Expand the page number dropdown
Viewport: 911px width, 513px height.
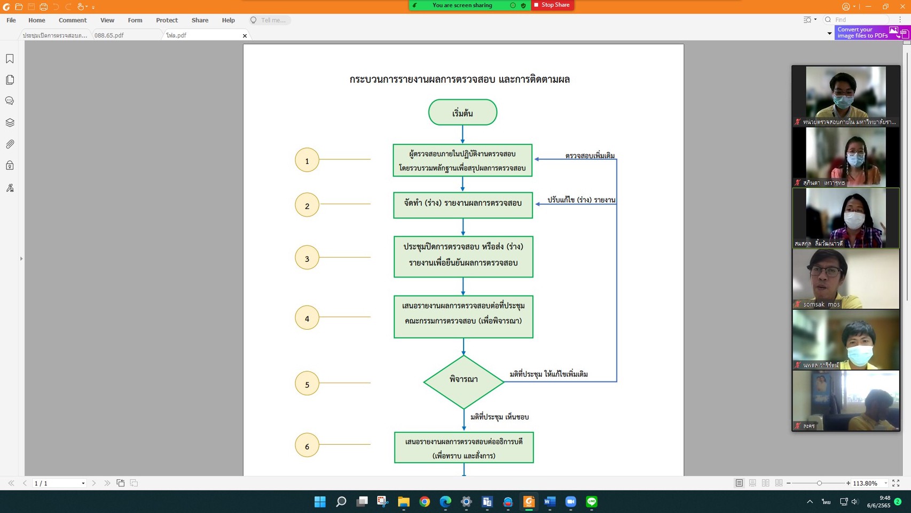pos(83,483)
